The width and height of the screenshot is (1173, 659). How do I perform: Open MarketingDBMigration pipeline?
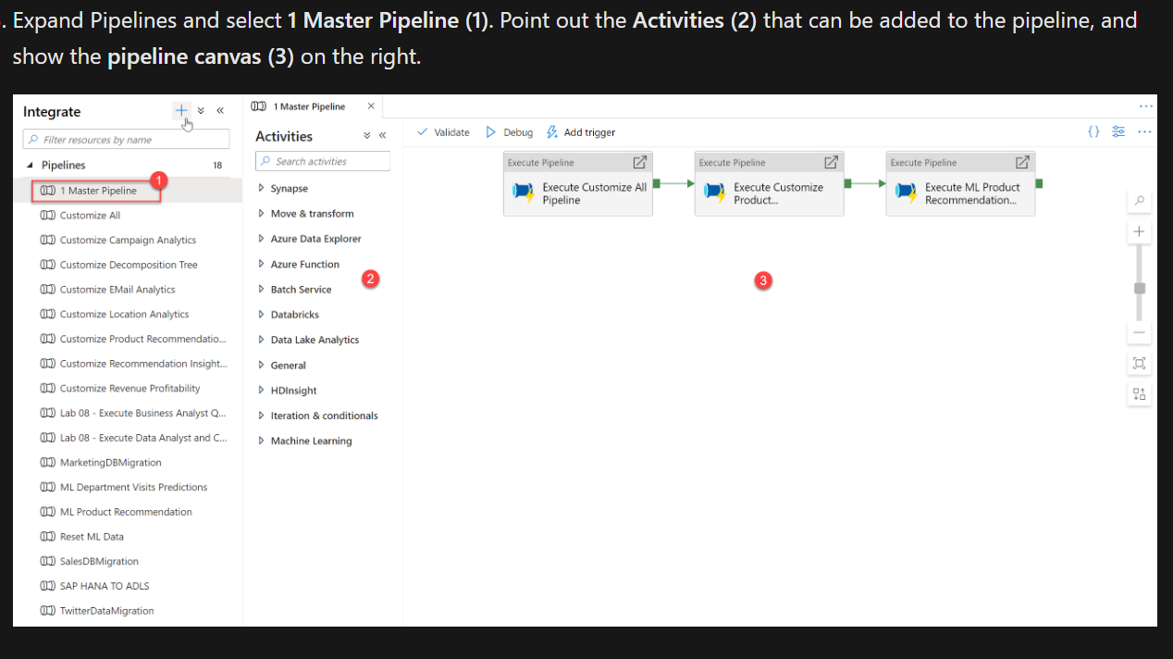(x=110, y=462)
